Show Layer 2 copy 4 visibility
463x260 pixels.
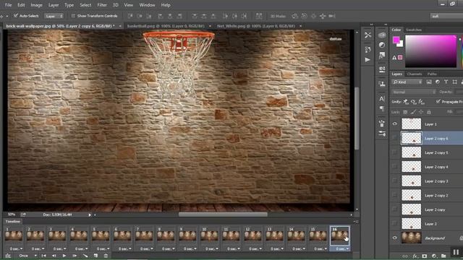pos(395,167)
